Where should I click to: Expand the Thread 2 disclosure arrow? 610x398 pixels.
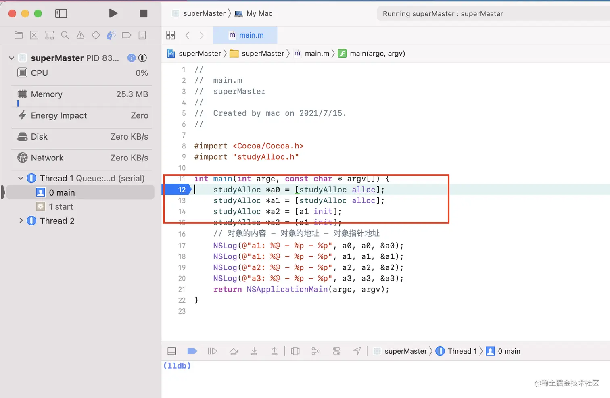21,221
